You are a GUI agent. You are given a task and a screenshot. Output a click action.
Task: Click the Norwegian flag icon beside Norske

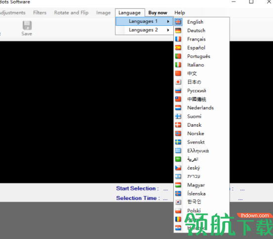coord(178,134)
